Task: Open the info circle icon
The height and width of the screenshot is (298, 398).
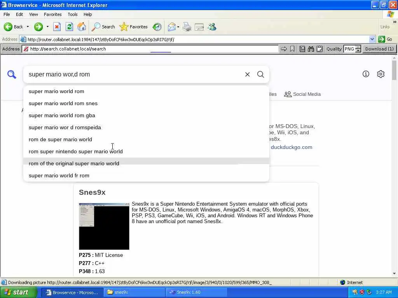Action: [x=366, y=74]
